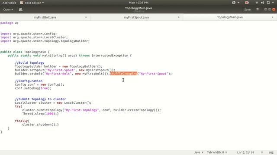Click the volume speaker icon
Viewport: 277px width, 155px height.
click(x=263, y=3)
